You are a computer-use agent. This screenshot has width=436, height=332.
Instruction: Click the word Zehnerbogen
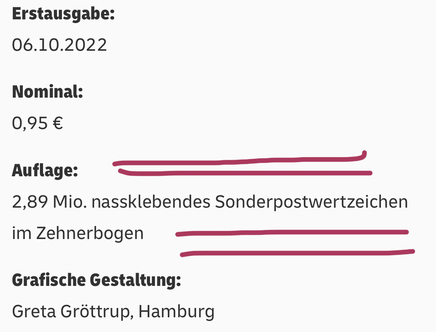click(x=90, y=234)
